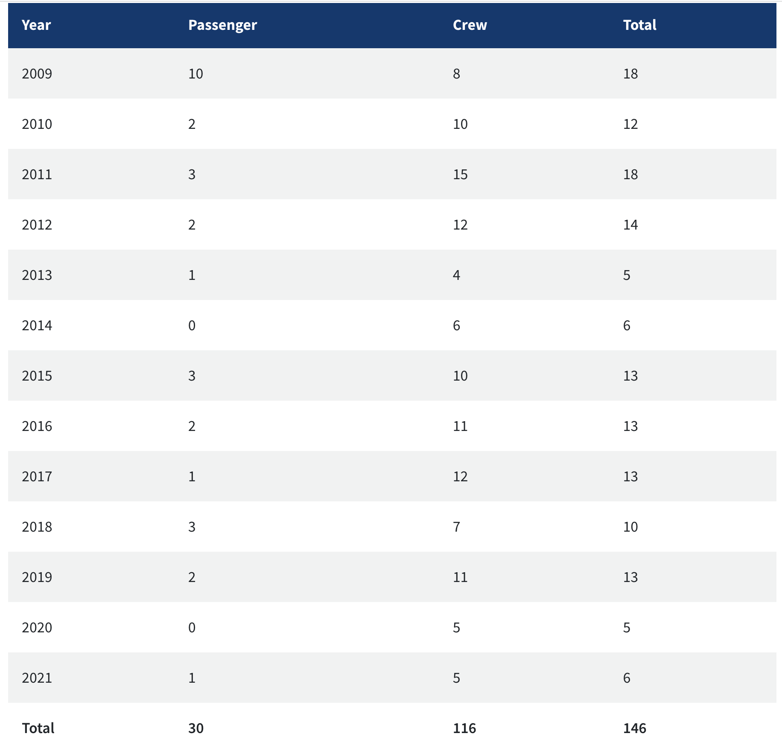Click the 2016 crew value cell
Screen dimensions: 782x745
coord(460,426)
